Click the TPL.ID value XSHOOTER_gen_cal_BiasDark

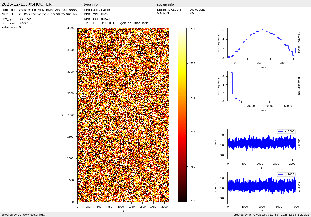[124, 23]
